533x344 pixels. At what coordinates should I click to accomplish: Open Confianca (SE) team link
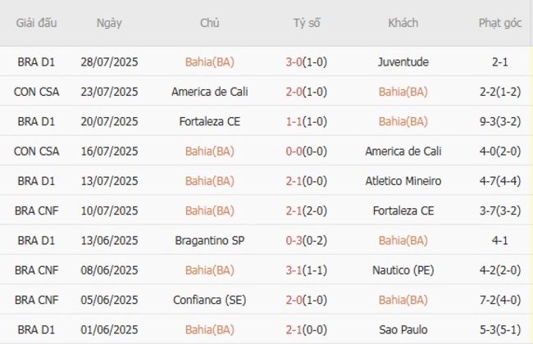[209, 301]
